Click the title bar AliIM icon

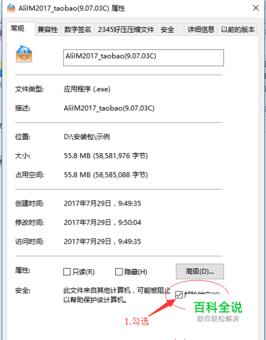coord(11,8)
